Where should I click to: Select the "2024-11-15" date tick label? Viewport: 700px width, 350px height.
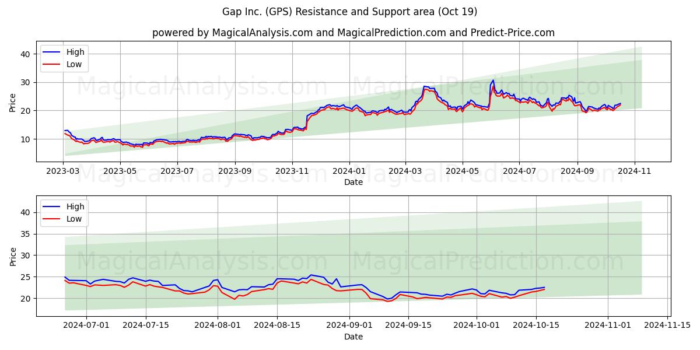[x=667, y=326]
